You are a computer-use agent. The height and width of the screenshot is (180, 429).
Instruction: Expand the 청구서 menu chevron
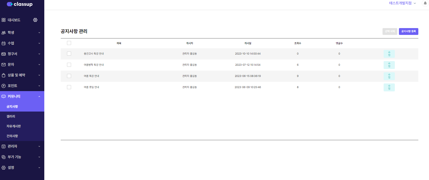pyautogui.click(x=39, y=54)
